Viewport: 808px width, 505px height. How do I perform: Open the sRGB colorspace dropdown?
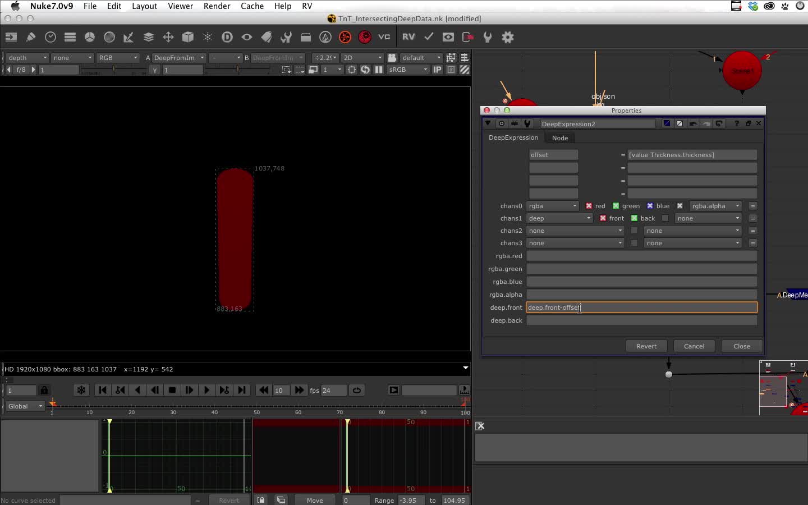pos(408,70)
